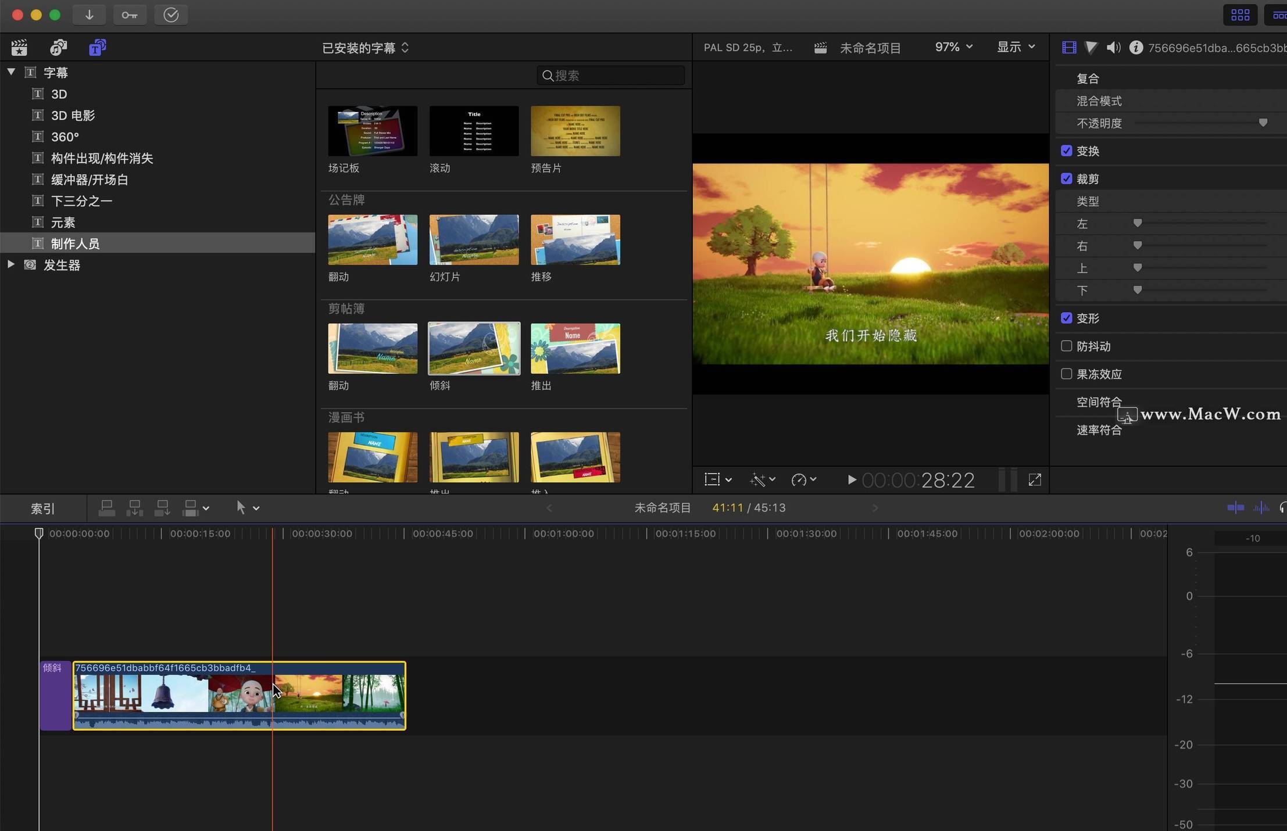1287x831 pixels.
Task: Click the 索引 index button
Action: pos(42,508)
